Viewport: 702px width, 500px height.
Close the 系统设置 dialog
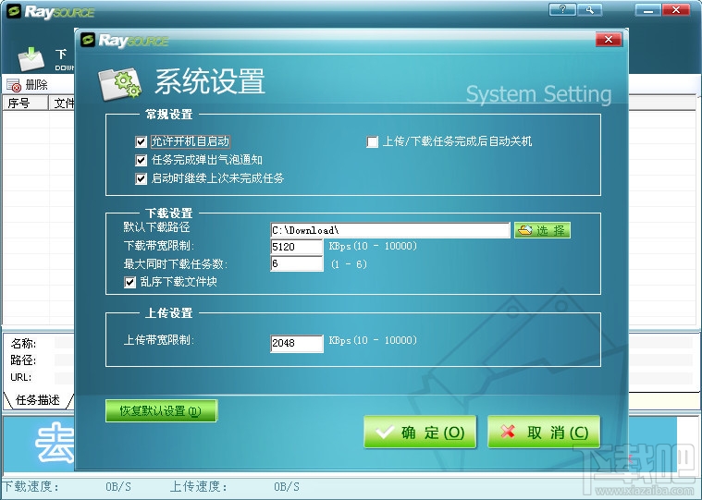pos(609,40)
